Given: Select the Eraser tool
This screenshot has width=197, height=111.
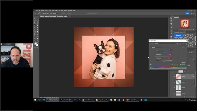Looking at the screenshot, I should (38, 30).
